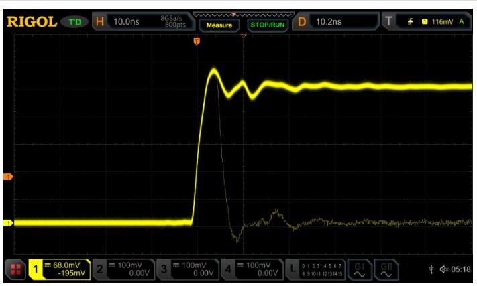
Task: Click the USB connection status icon
Action: coord(430,270)
